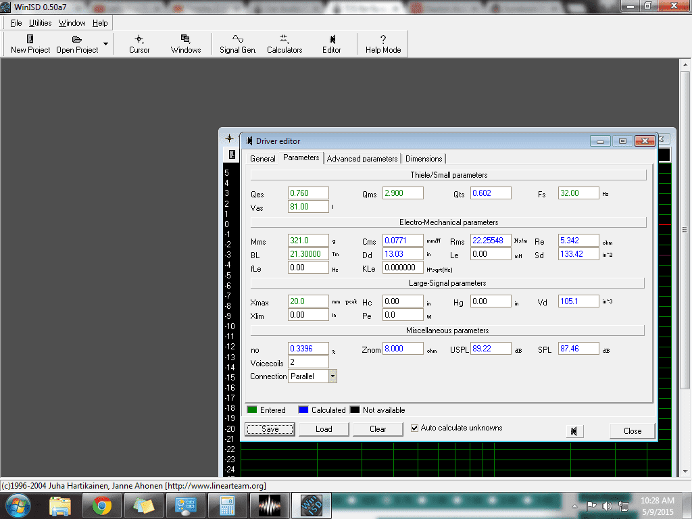Click the Cms compliance field
Viewport: 692px width, 519px height.
403,241
